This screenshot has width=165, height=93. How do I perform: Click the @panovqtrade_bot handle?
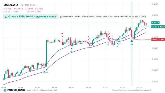(x=48, y=90)
